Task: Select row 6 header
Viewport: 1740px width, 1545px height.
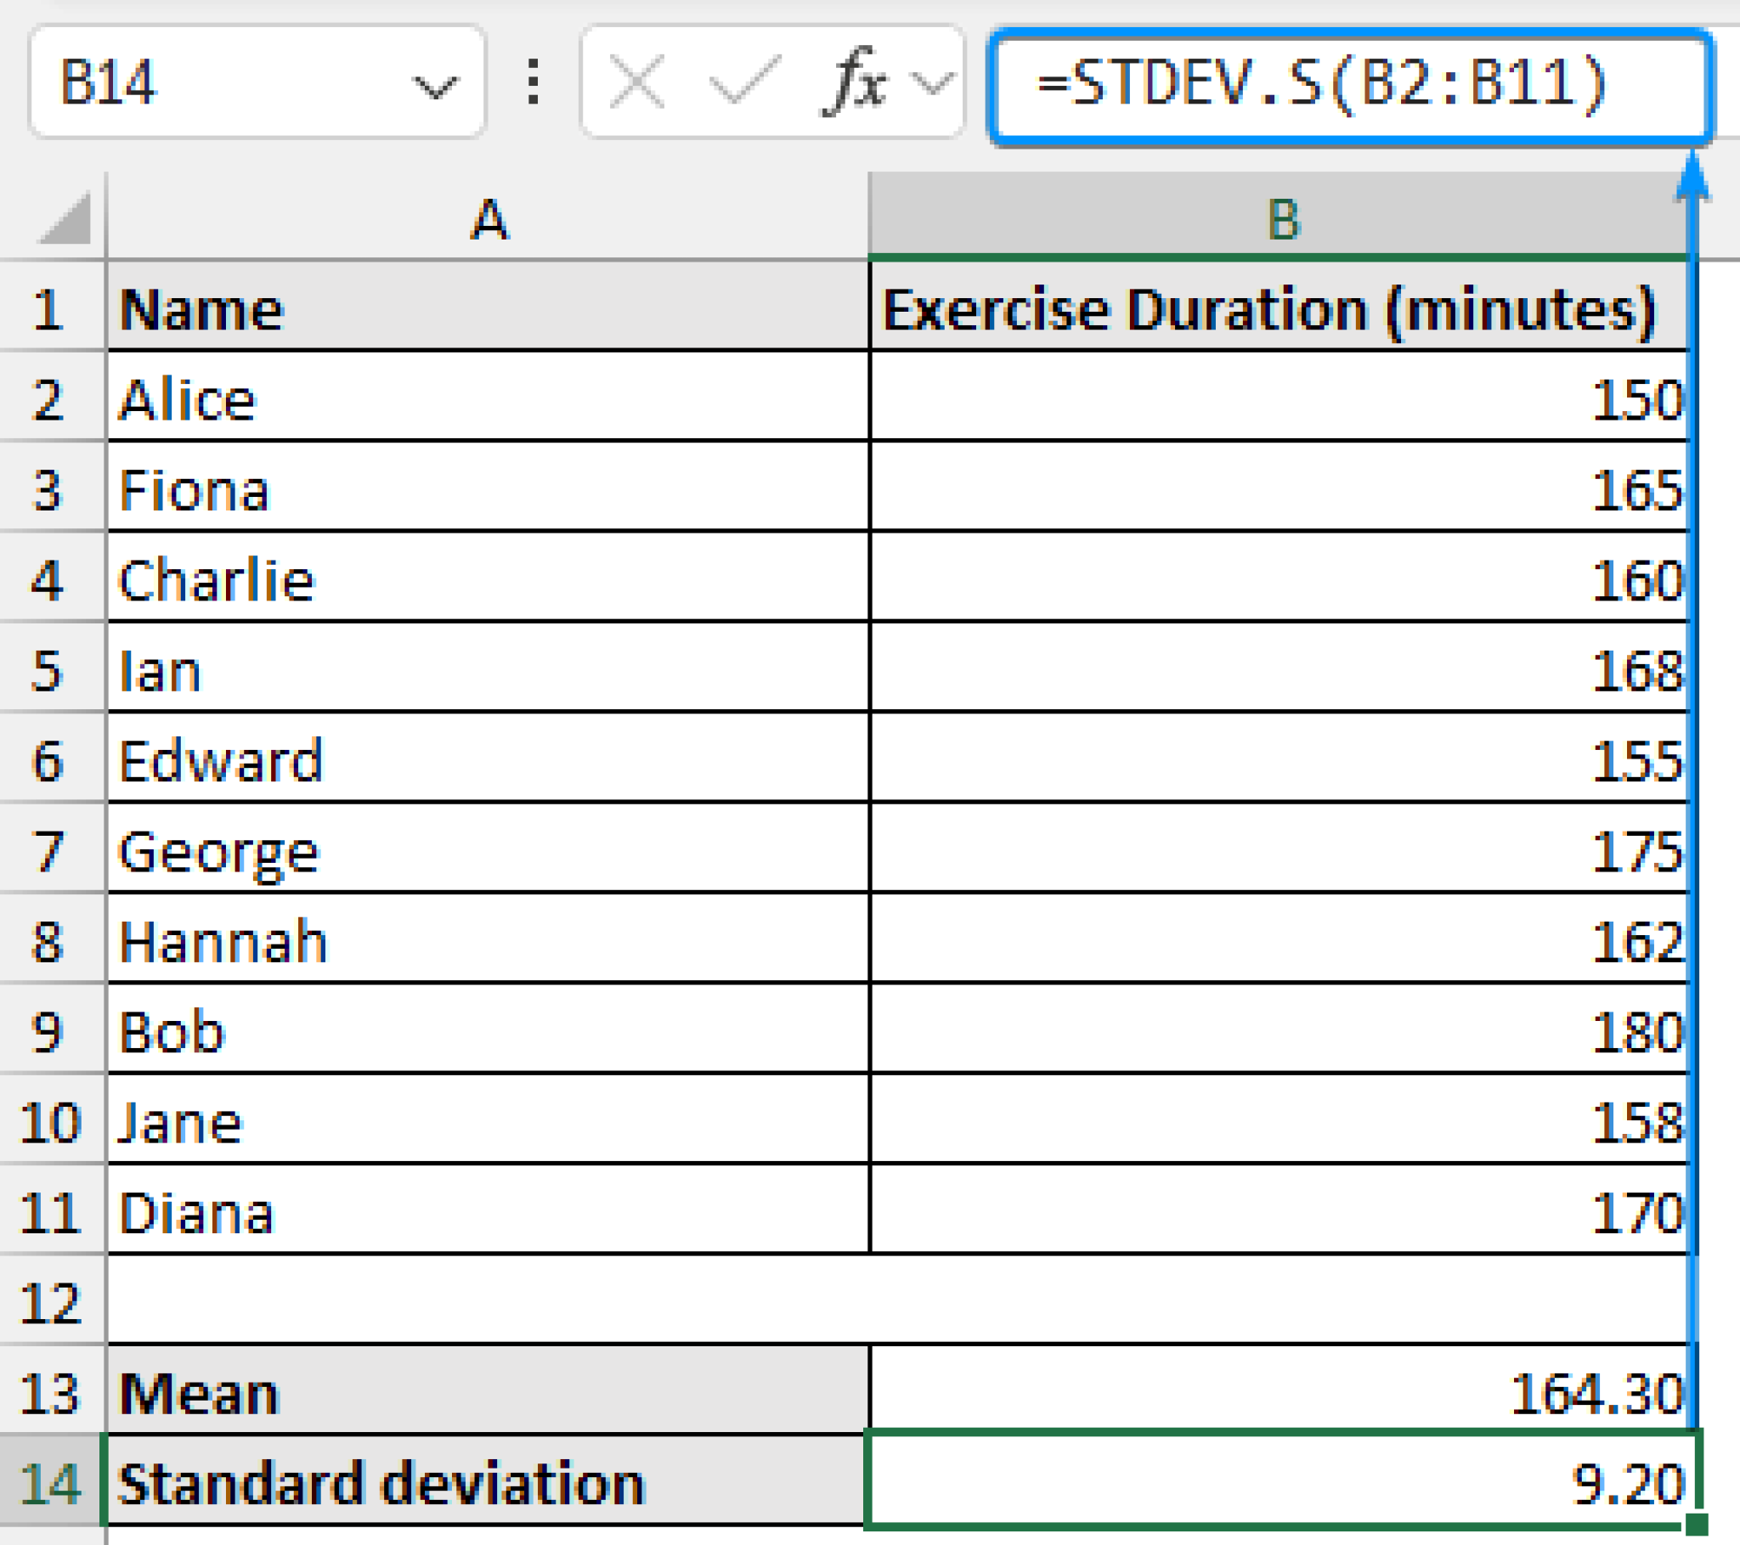Action: (x=52, y=758)
